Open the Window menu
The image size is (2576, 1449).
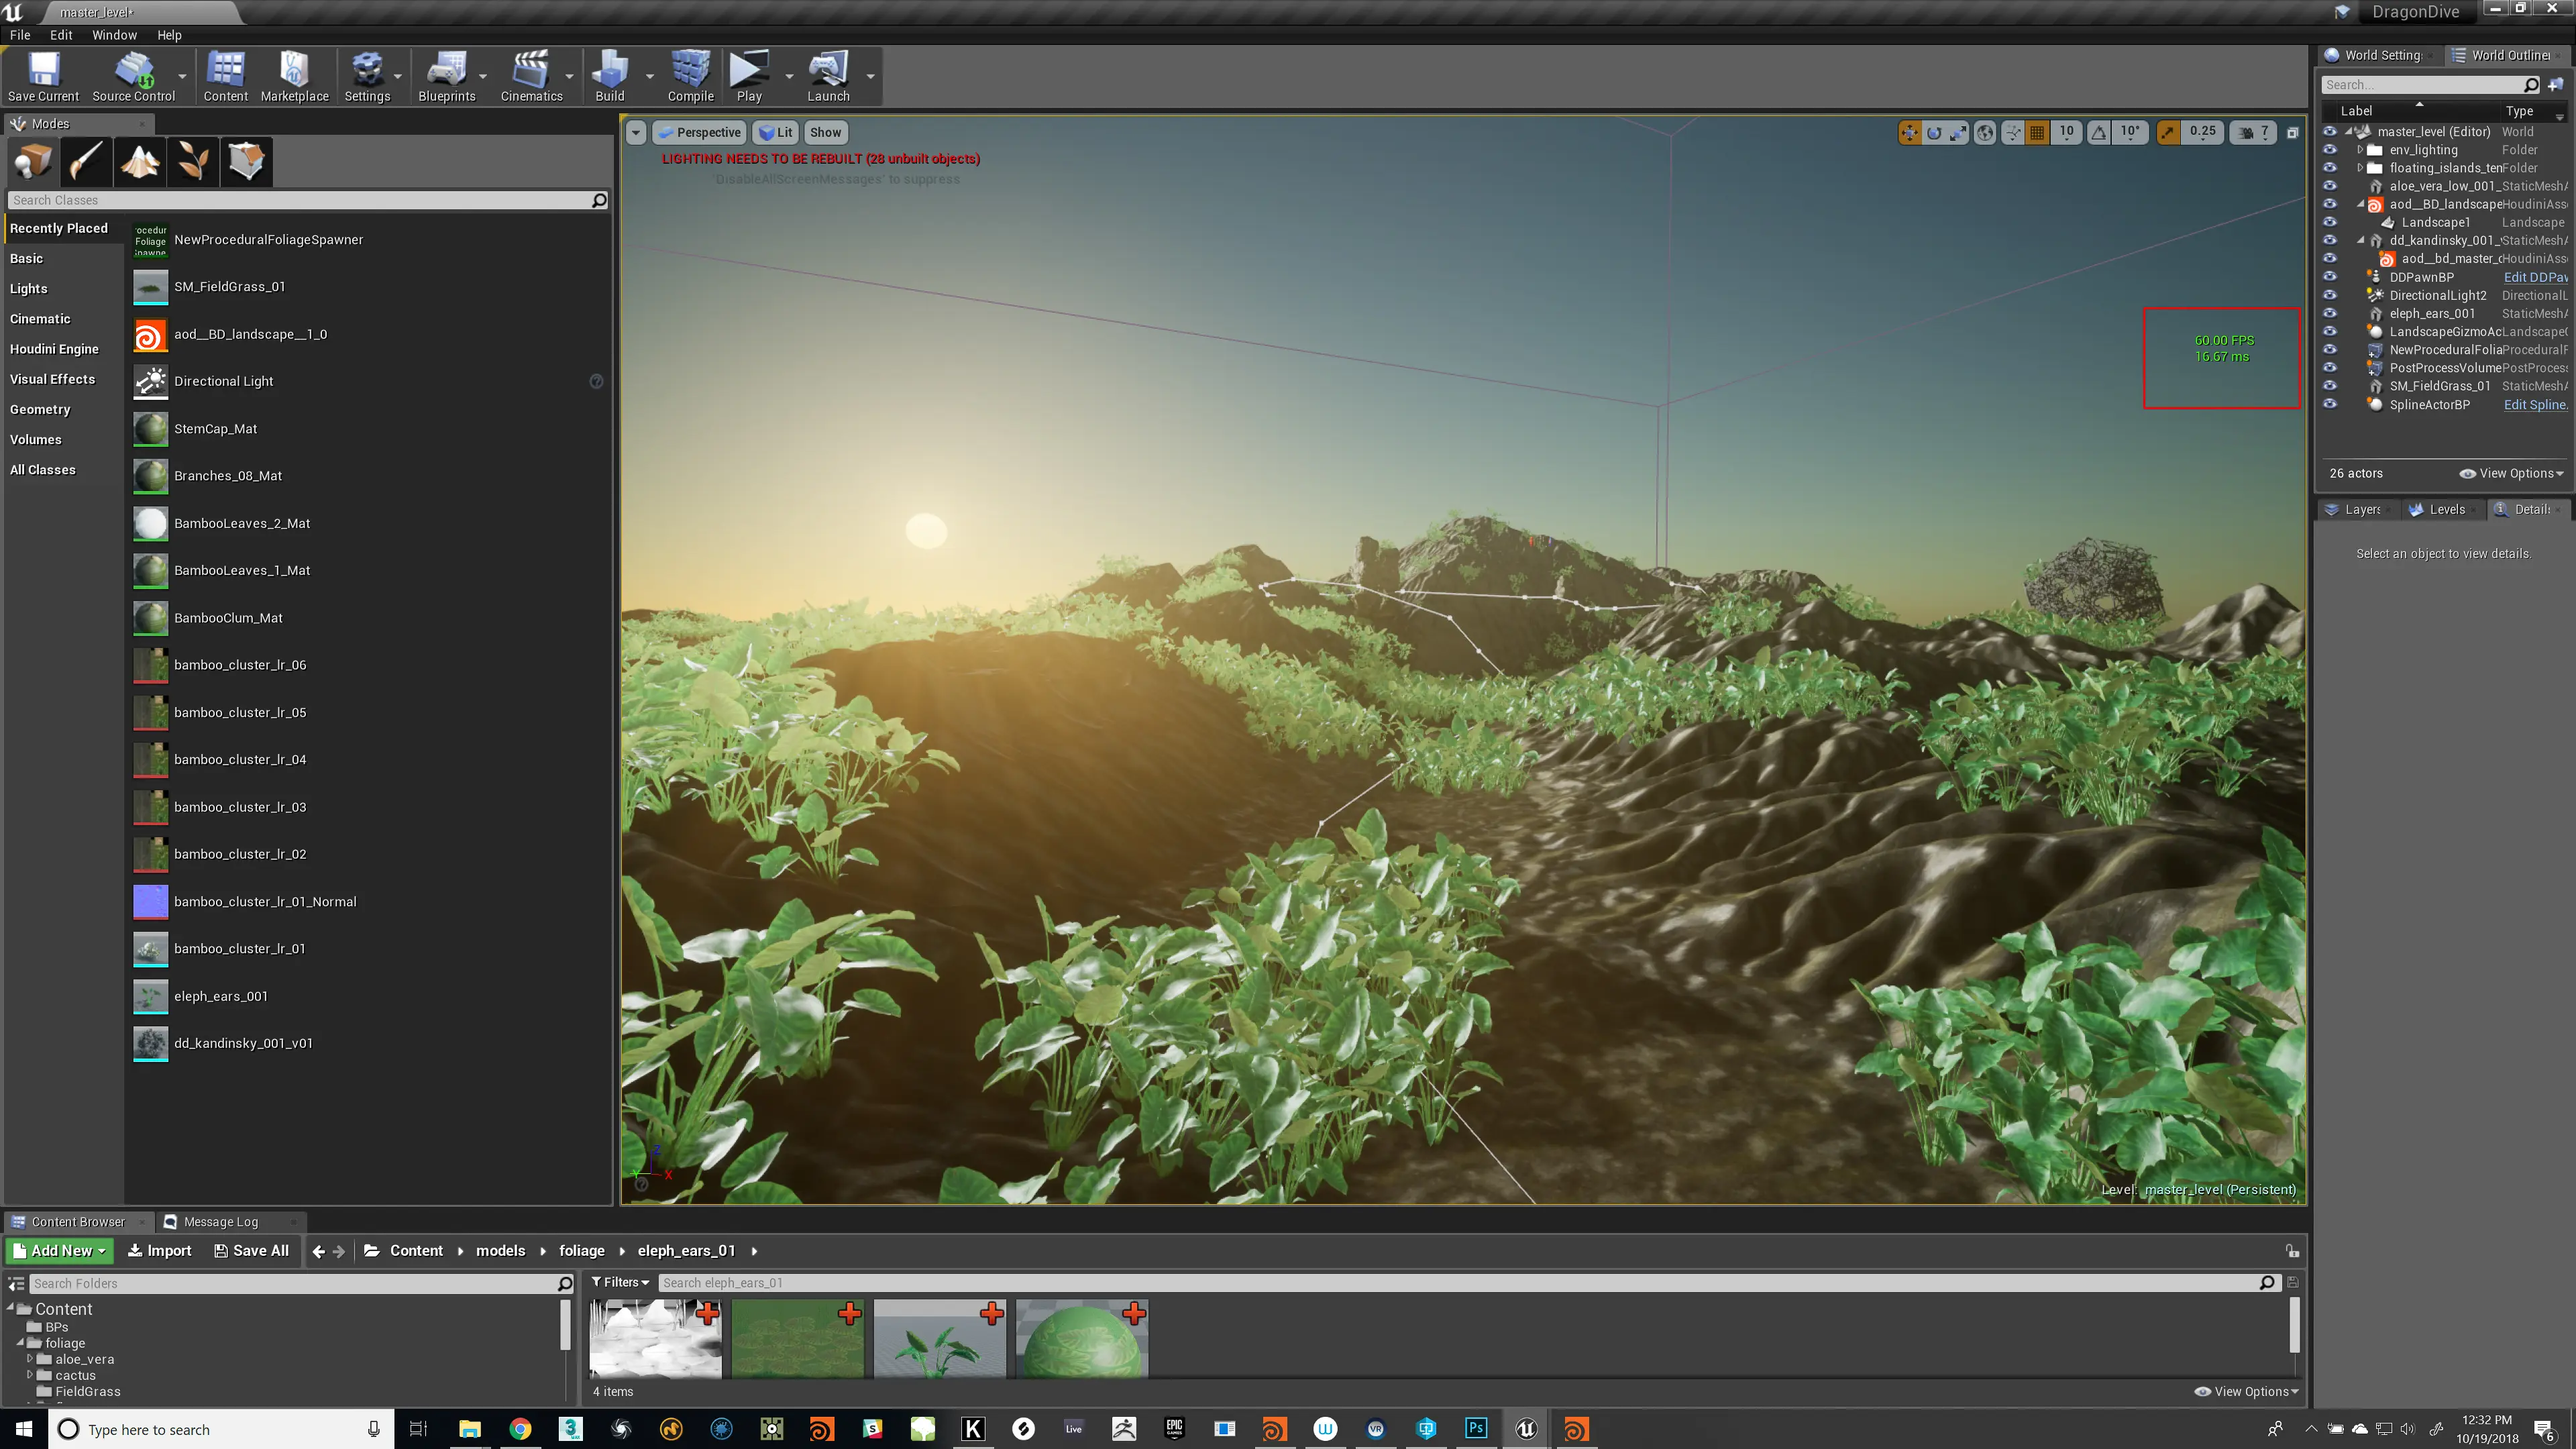(114, 35)
